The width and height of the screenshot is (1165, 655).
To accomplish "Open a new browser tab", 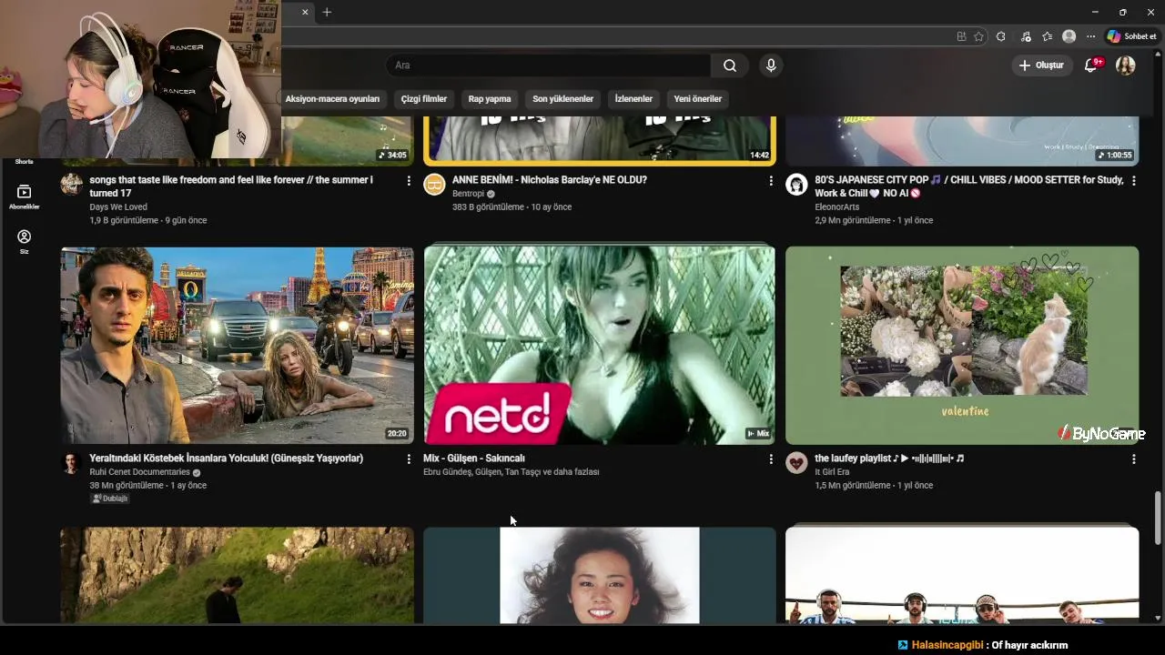I will click(x=327, y=12).
